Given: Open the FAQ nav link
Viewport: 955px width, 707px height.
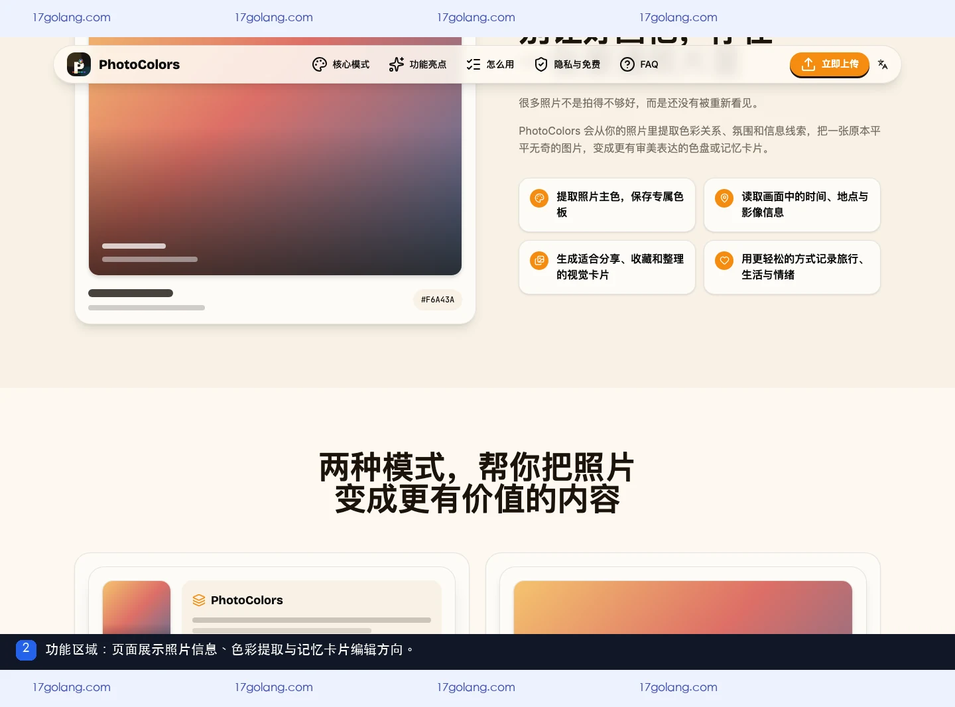Looking at the screenshot, I should coord(639,64).
